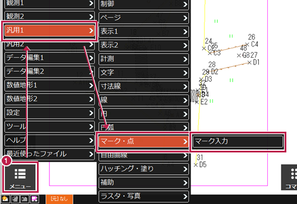
Task: Click the コマ grid-dots button at right edge
Action: coord(289,178)
